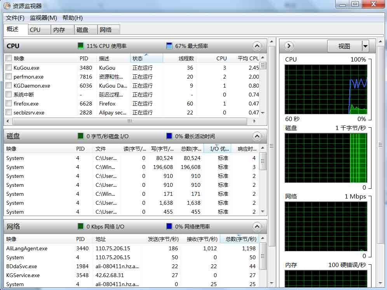
Task: Open the 视图 dropdown arrow
Action: click(365, 46)
